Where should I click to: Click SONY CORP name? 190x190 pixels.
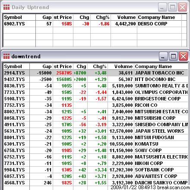pyautogui.click(x=148, y=150)
